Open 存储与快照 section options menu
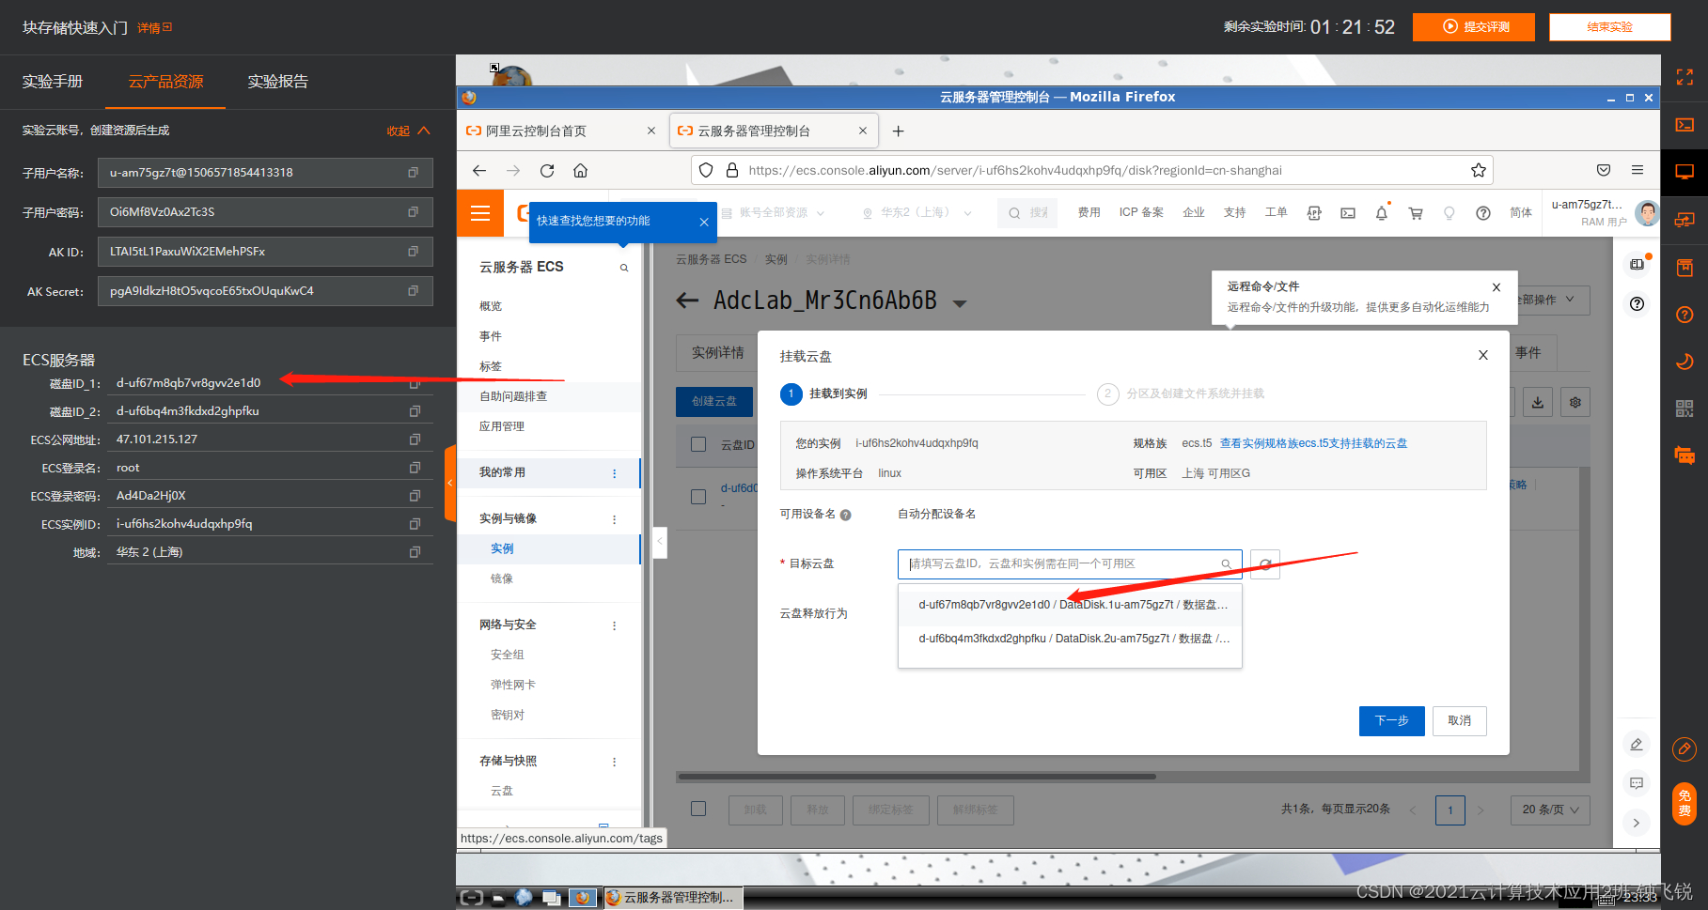 [615, 762]
